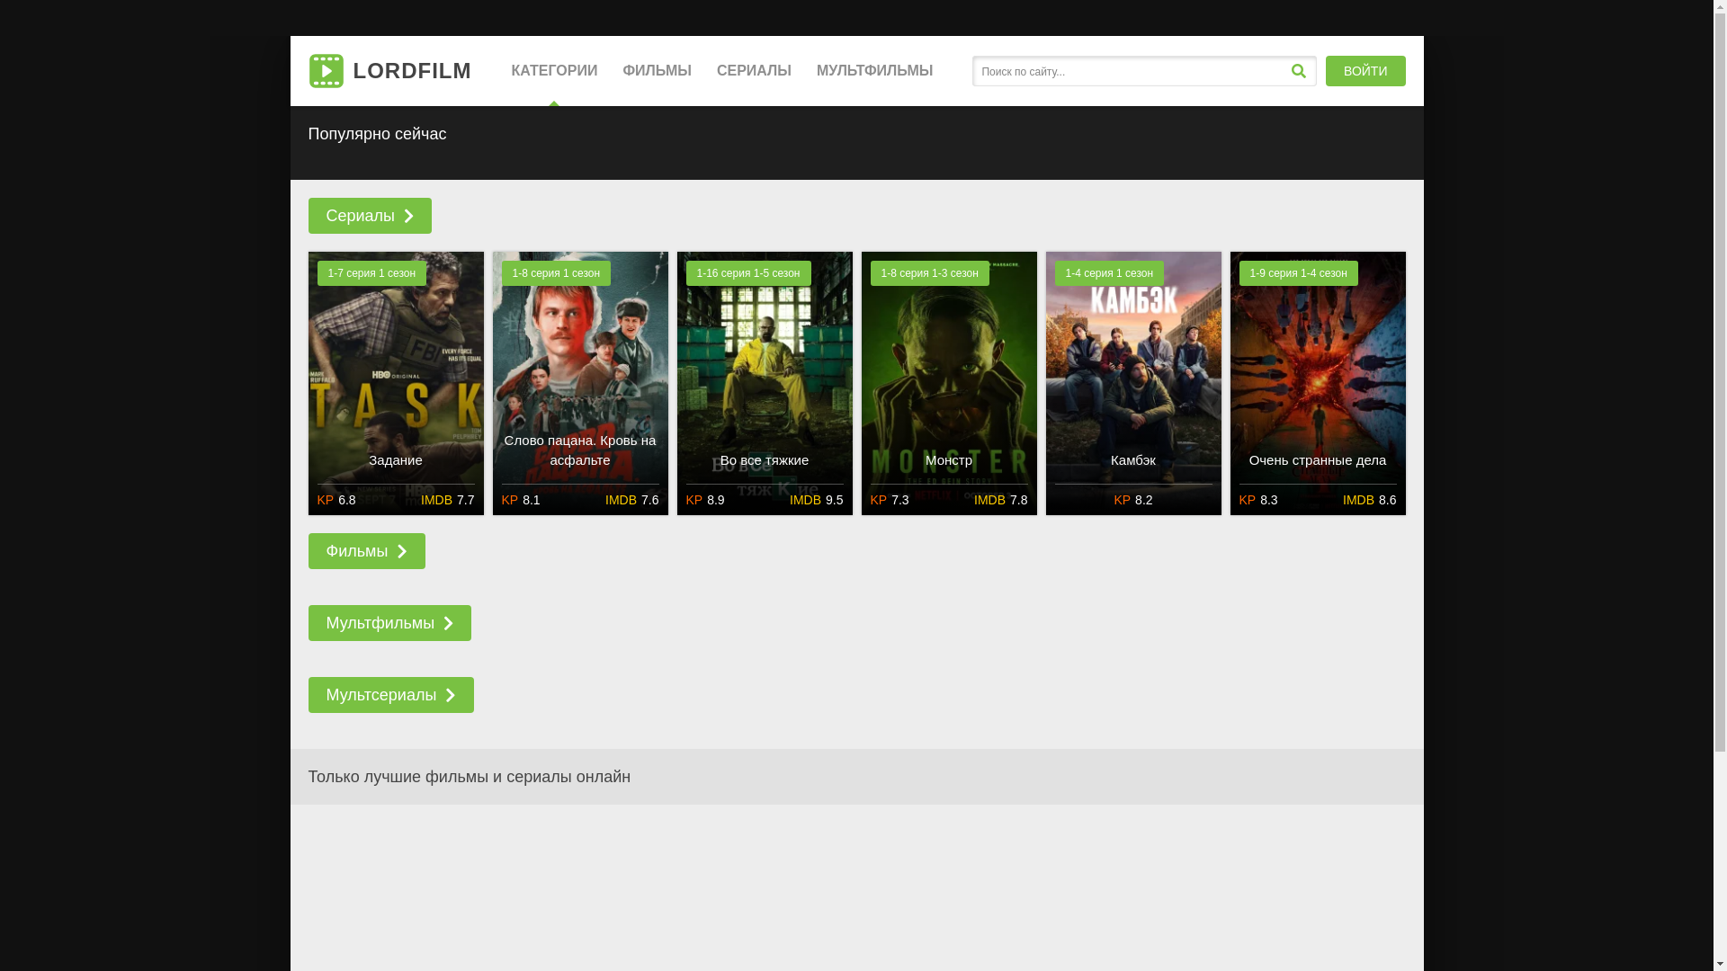Open the Мультфильмы navigation menu item
This screenshot has width=1727, height=971.
point(874,71)
